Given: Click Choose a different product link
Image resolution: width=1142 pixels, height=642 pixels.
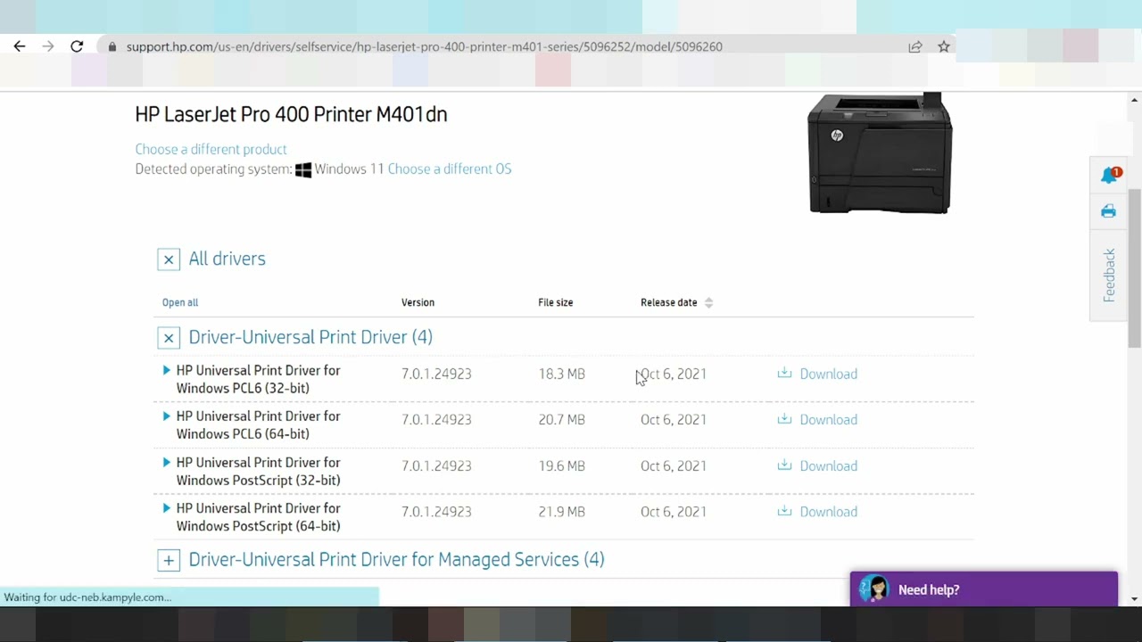Looking at the screenshot, I should (211, 149).
